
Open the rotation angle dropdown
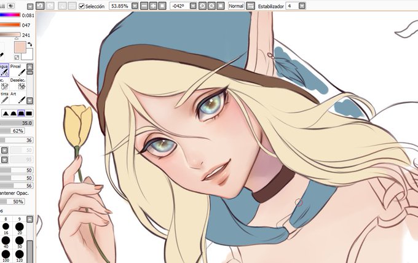(x=193, y=6)
